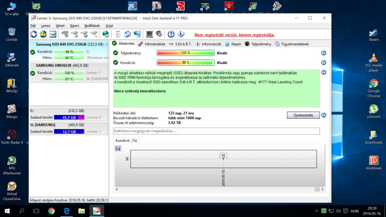The image size is (386, 217).
Task: Switch to the Teljesítmény tab
Action: coord(258,44)
